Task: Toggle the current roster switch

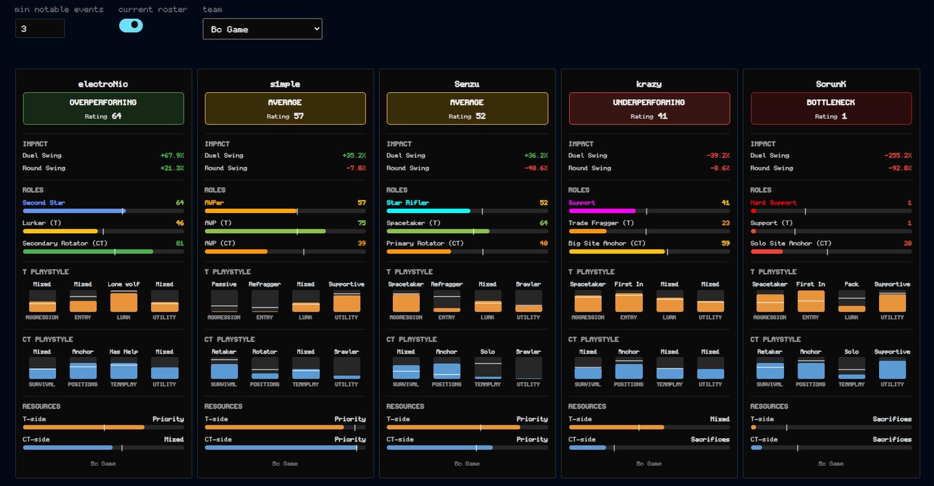Action: (x=131, y=25)
